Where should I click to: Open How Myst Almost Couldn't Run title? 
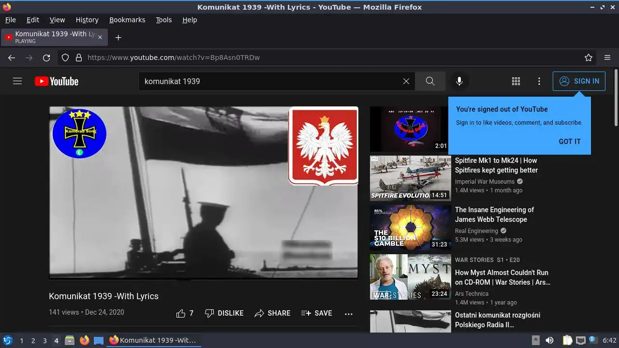[x=502, y=277]
